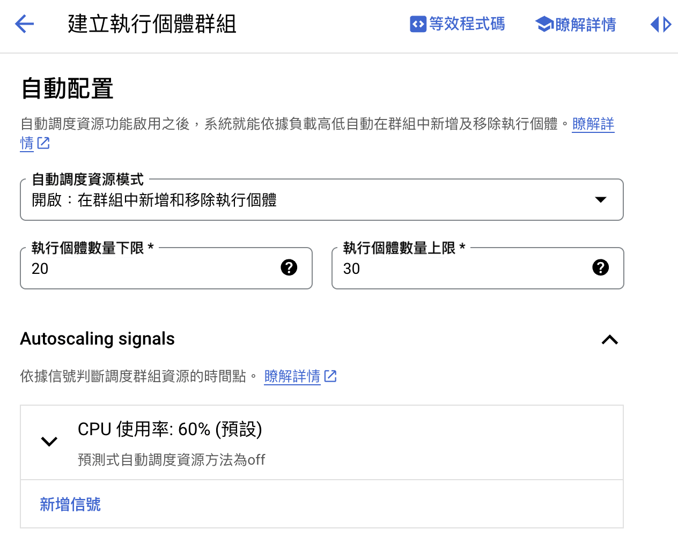Open help for 執行個體數量下限
The image size is (678, 552).
click(289, 268)
